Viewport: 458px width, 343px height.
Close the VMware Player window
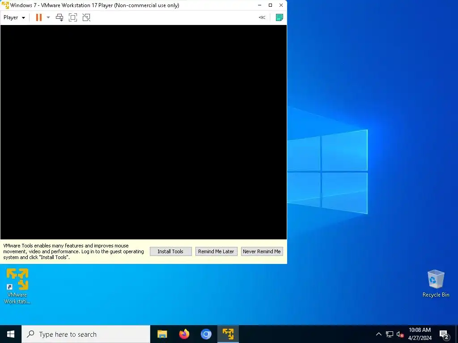tap(281, 5)
